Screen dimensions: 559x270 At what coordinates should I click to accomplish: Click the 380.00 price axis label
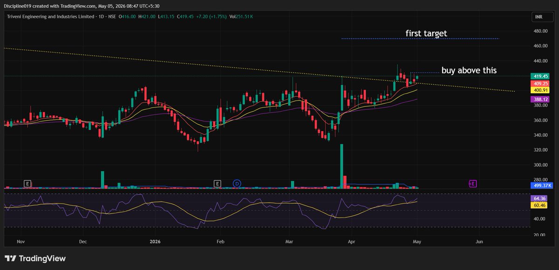click(540, 105)
